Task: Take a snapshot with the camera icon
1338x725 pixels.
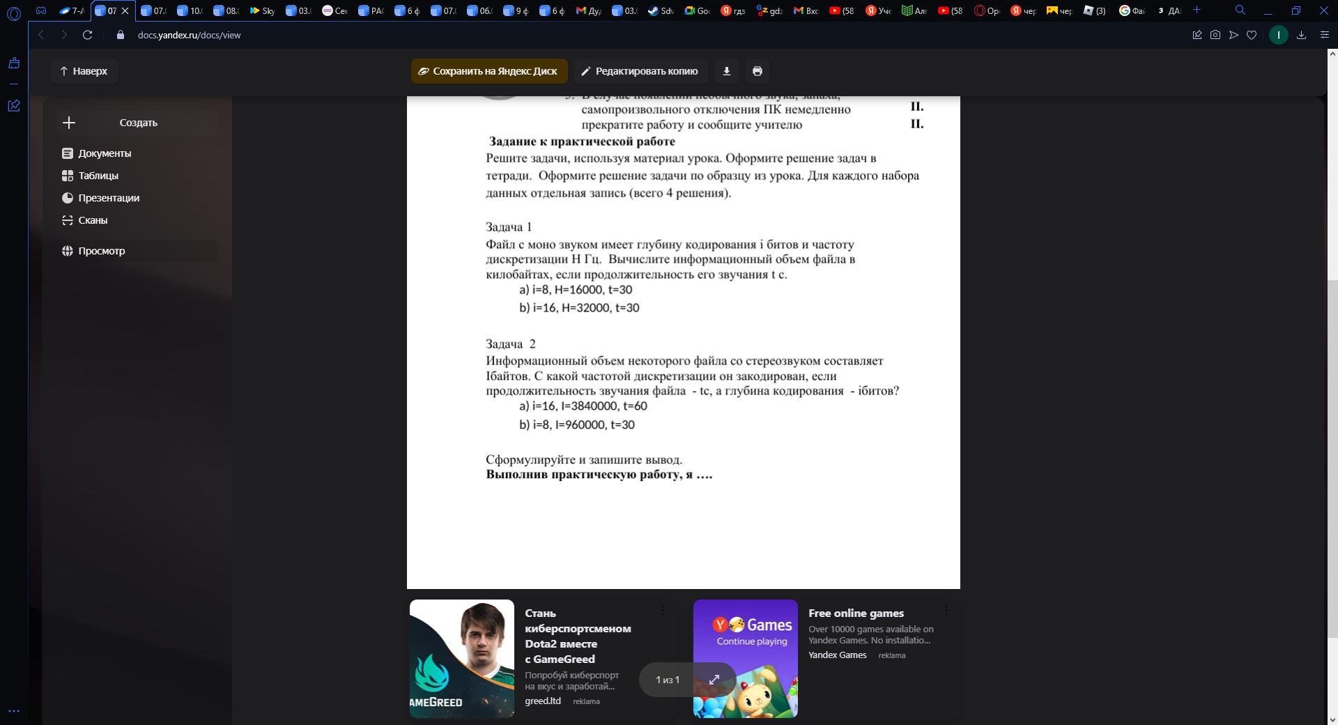Action: point(1215,35)
